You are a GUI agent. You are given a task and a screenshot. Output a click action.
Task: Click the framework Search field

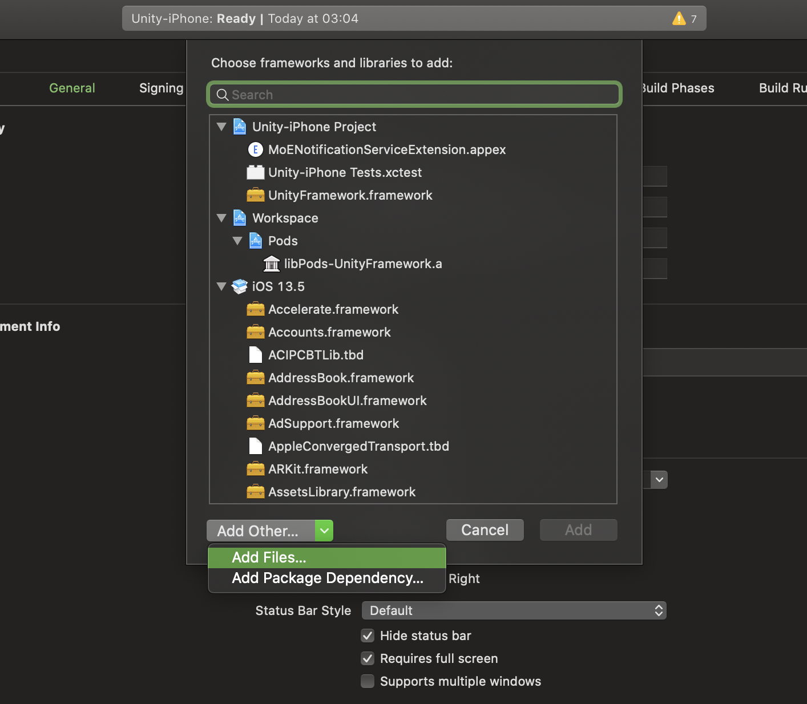pyautogui.click(x=414, y=95)
